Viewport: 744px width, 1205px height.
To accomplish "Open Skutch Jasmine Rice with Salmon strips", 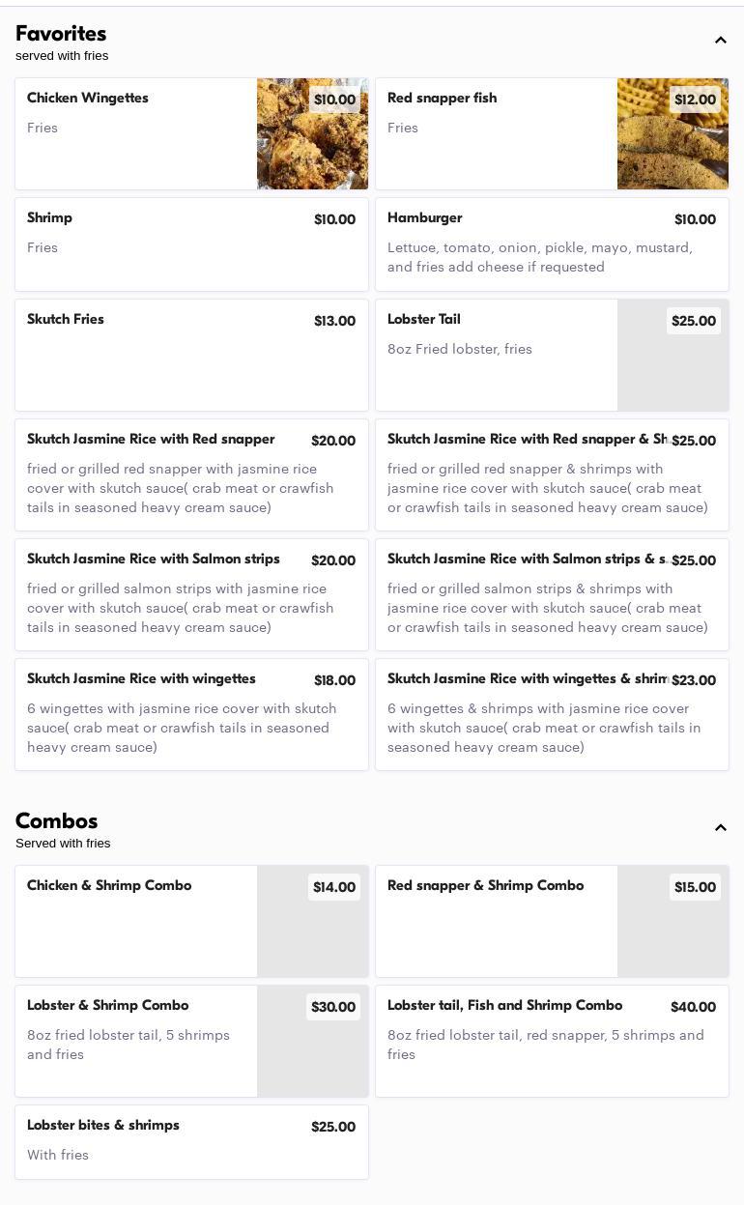I will [x=191, y=594].
